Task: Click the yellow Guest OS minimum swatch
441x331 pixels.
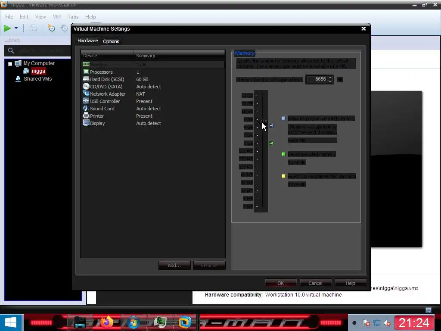Action: [x=283, y=176]
